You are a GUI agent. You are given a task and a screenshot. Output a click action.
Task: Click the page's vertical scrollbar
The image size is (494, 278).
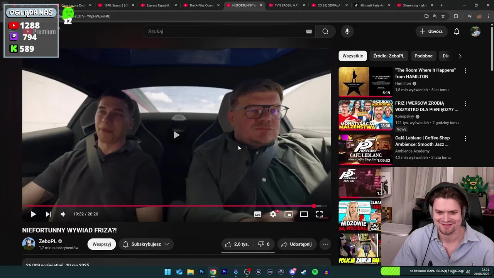tap(492, 48)
